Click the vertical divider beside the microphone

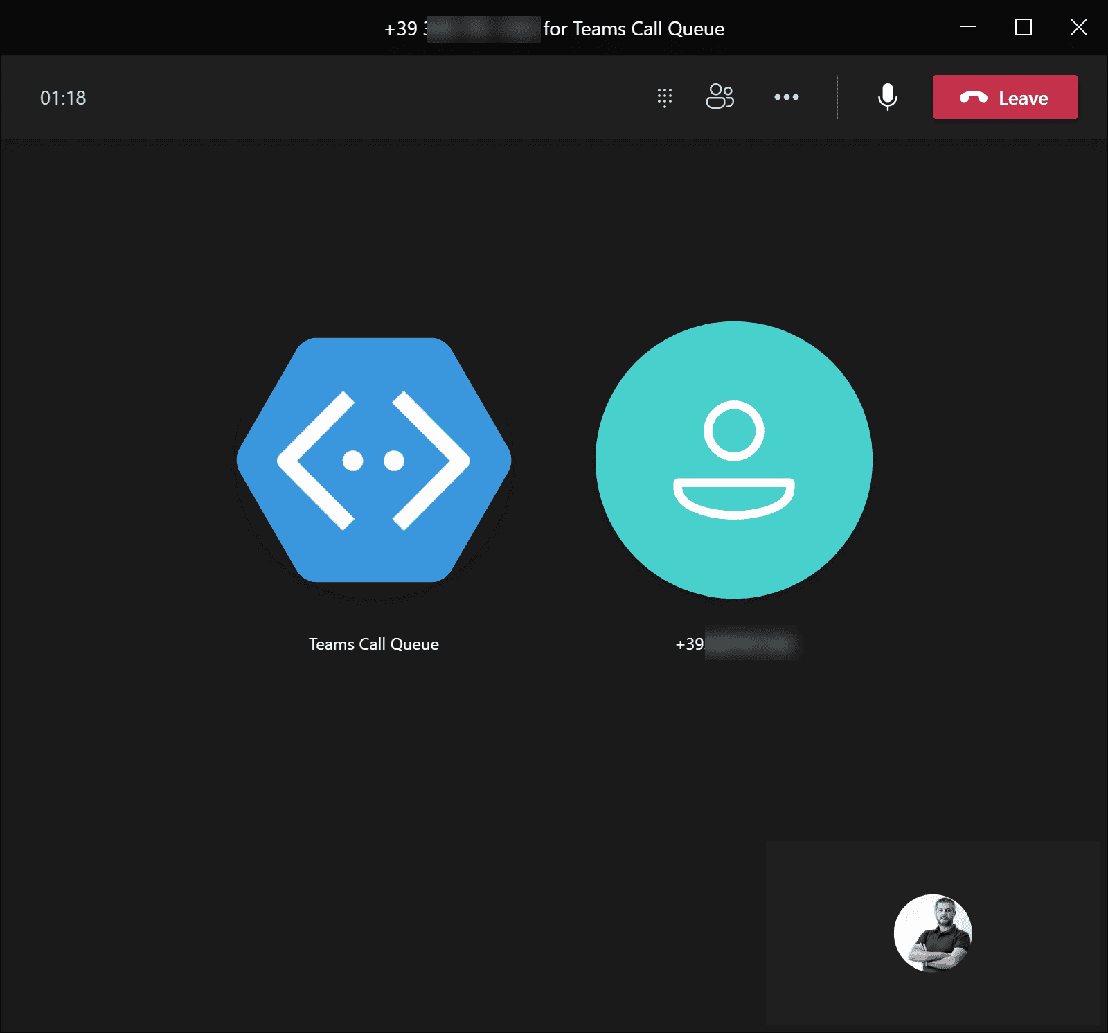tap(837, 97)
